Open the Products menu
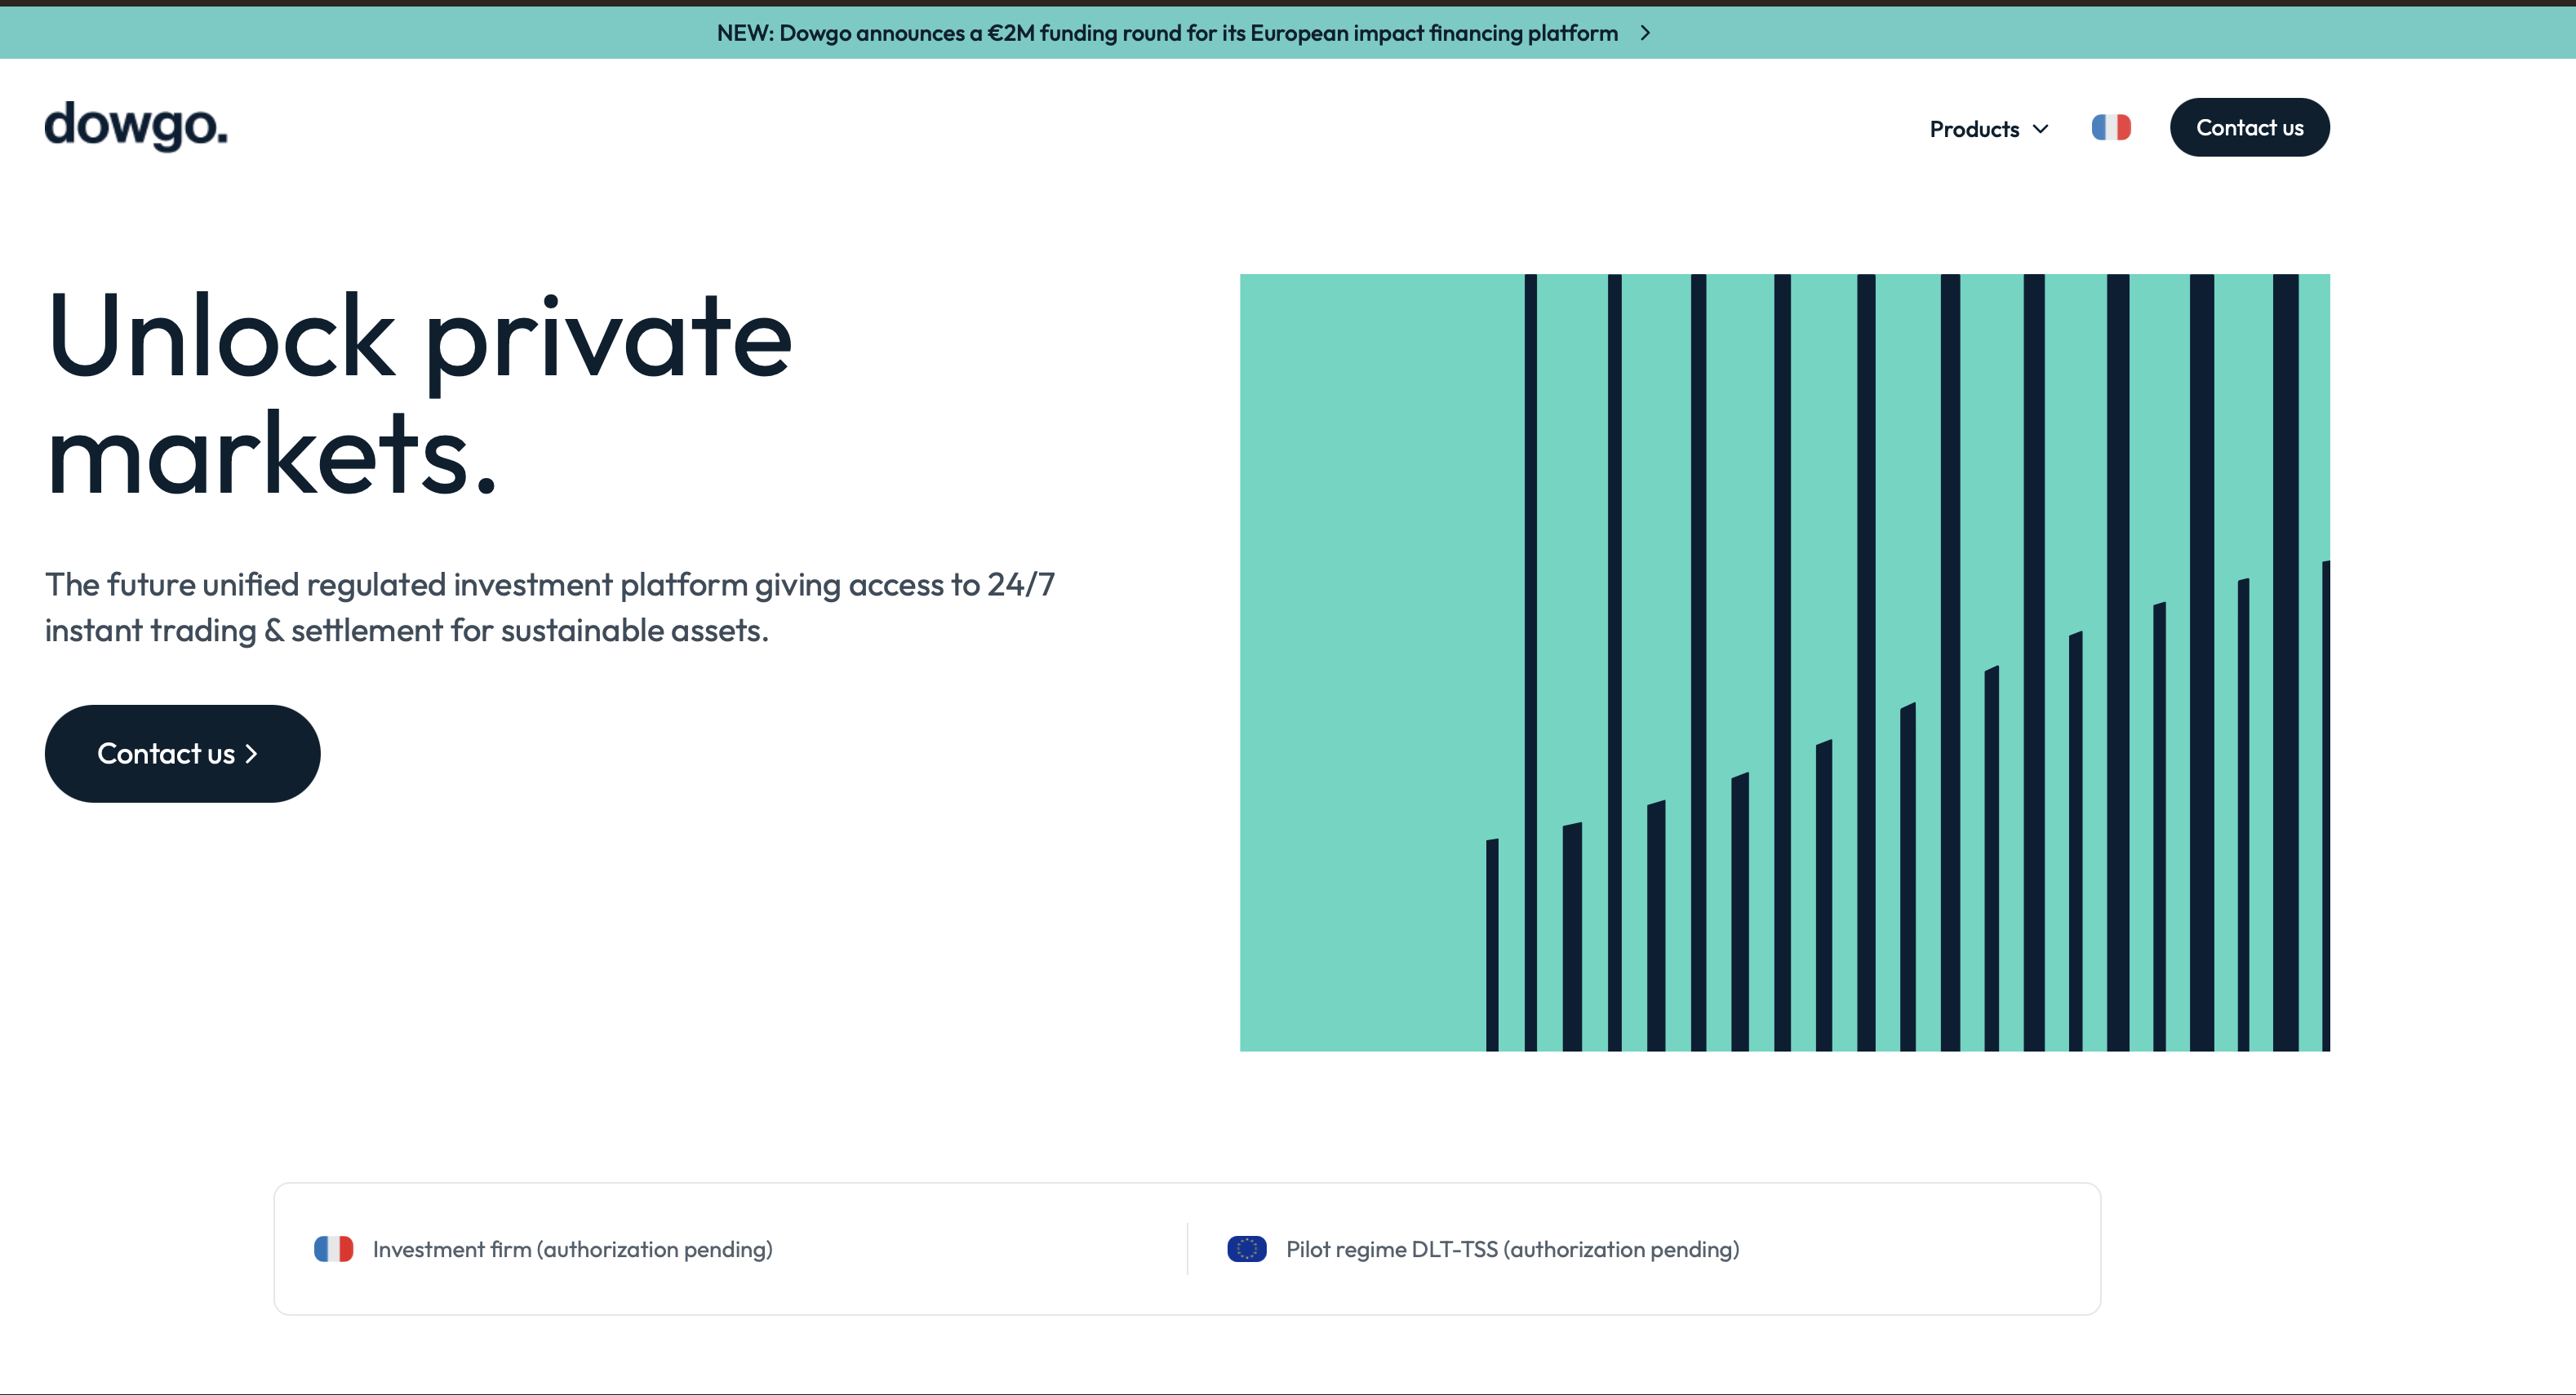Viewport: 2576px width, 1395px height. (1974, 129)
